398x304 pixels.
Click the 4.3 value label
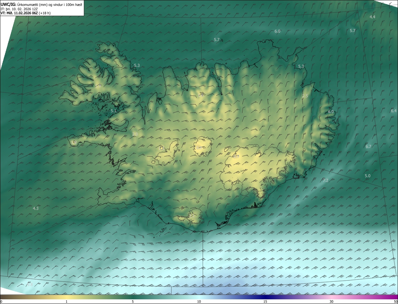(x=36, y=208)
